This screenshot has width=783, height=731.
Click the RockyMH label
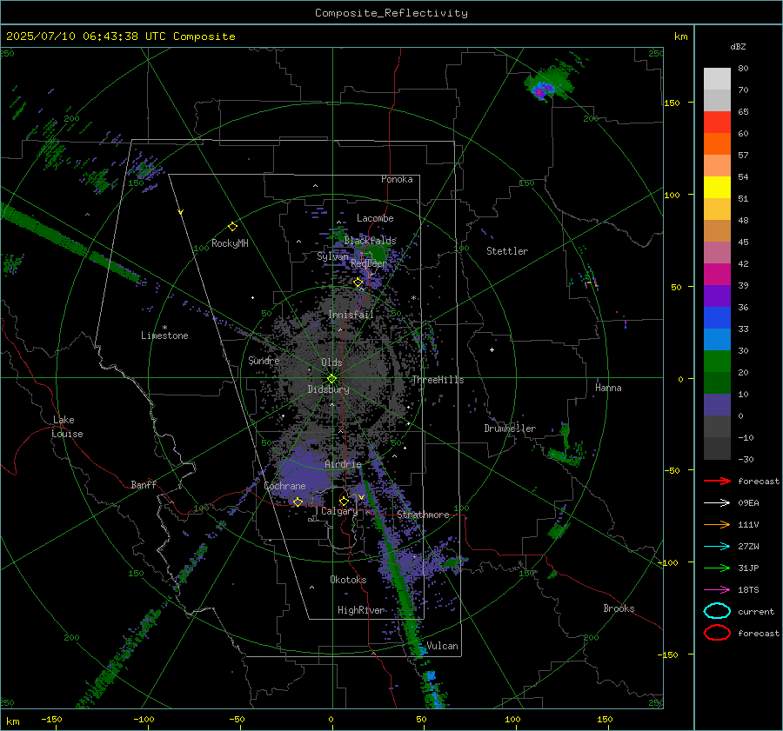[230, 243]
